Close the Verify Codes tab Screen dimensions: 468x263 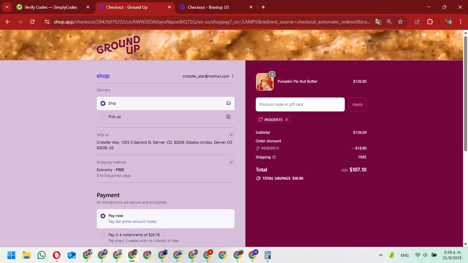pos(88,7)
